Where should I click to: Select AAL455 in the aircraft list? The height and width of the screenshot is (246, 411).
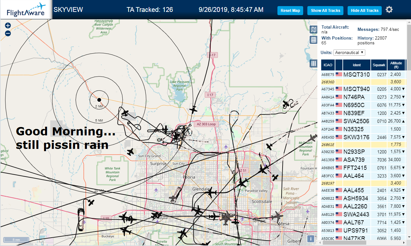(x=363, y=190)
